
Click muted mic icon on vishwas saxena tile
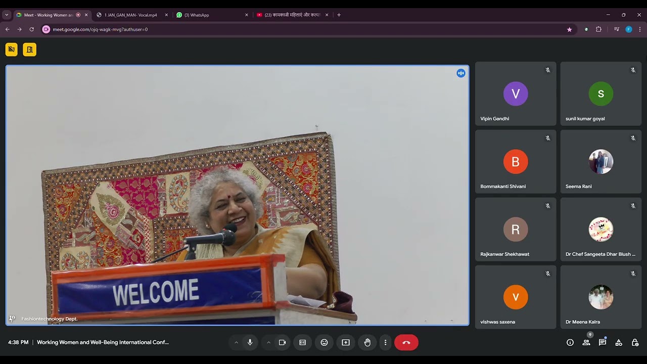[548, 274]
